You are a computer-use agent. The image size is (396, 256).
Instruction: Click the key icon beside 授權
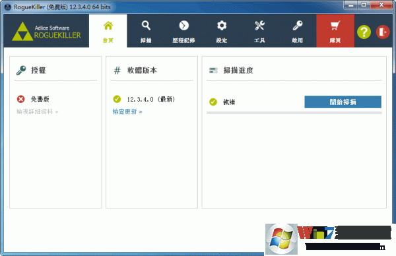pos(21,70)
